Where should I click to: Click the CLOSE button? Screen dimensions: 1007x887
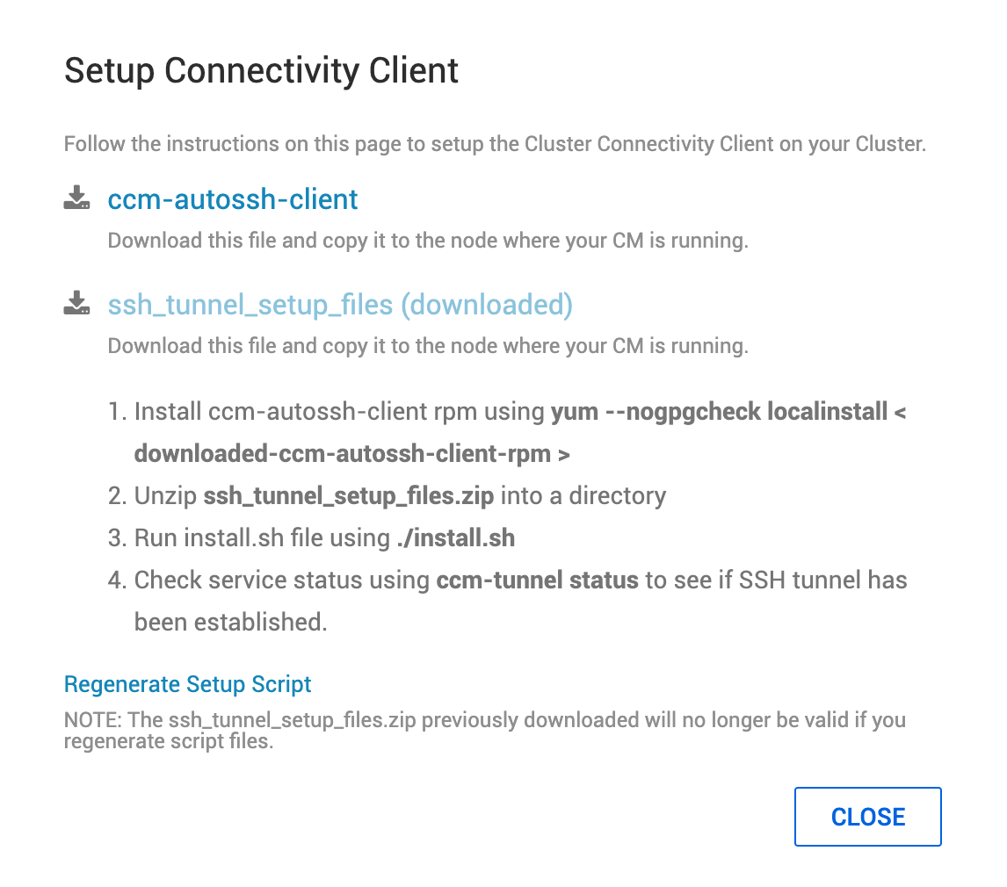coord(867,817)
